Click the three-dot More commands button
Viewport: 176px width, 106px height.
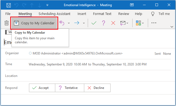point(154,23)
